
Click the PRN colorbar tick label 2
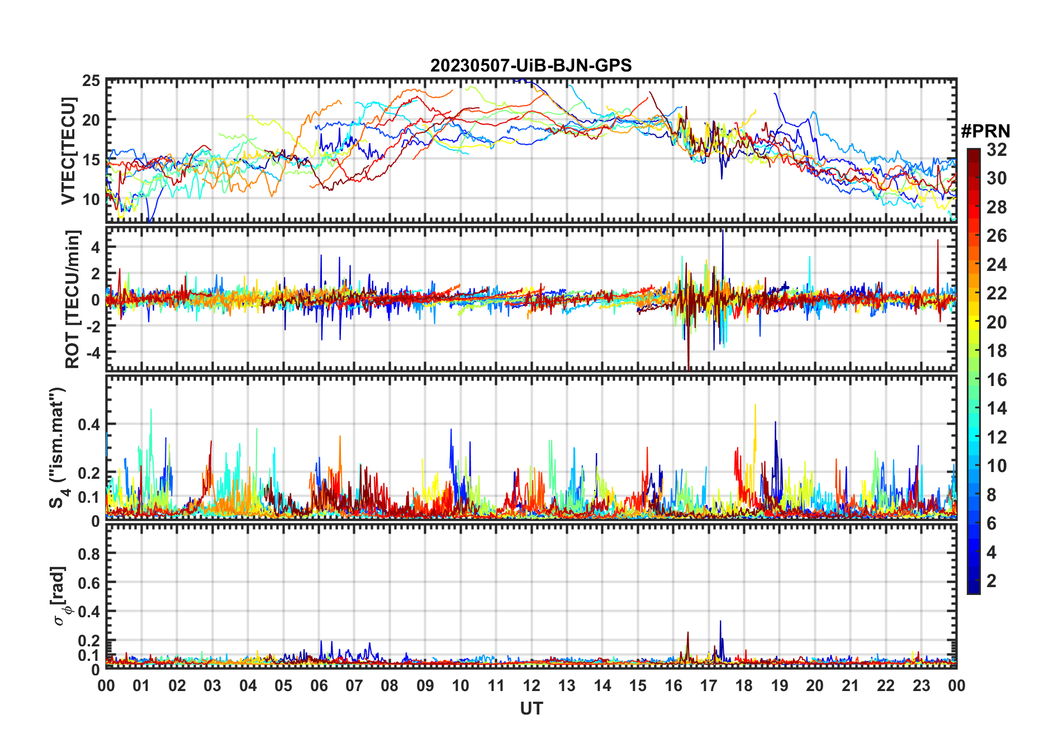[x=991, y=581]
